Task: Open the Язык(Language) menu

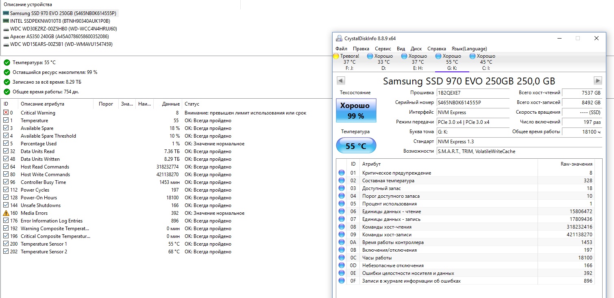Action: click(x=469, y=49)
